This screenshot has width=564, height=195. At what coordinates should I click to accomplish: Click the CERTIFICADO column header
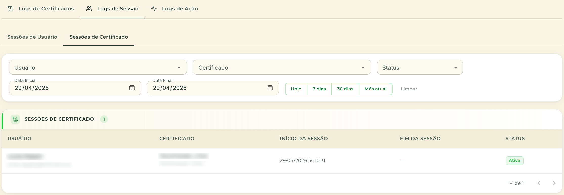click(177, 138)
